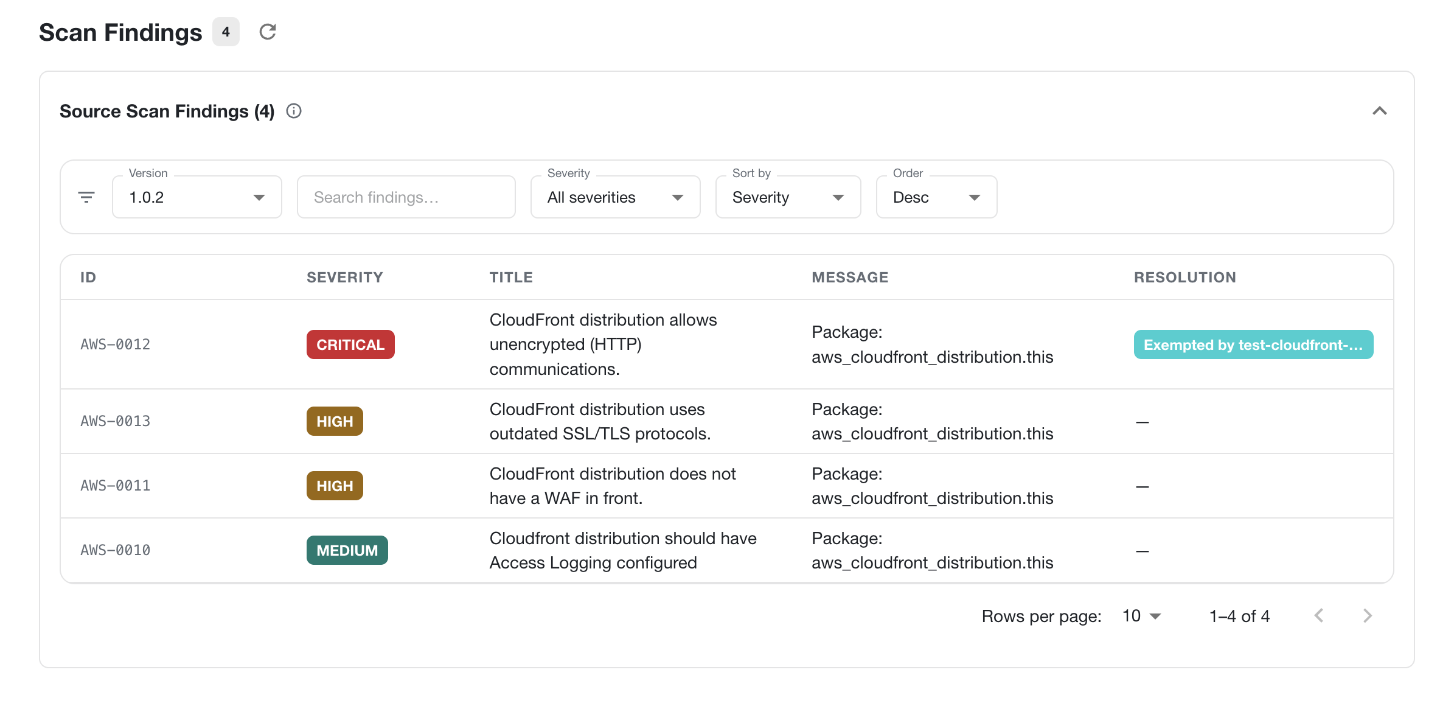Image resolution: width=1454 pixels, height=706 pixels.
Task: Select the AWS-0011 finding ID
Action: [x=116, y=486]
